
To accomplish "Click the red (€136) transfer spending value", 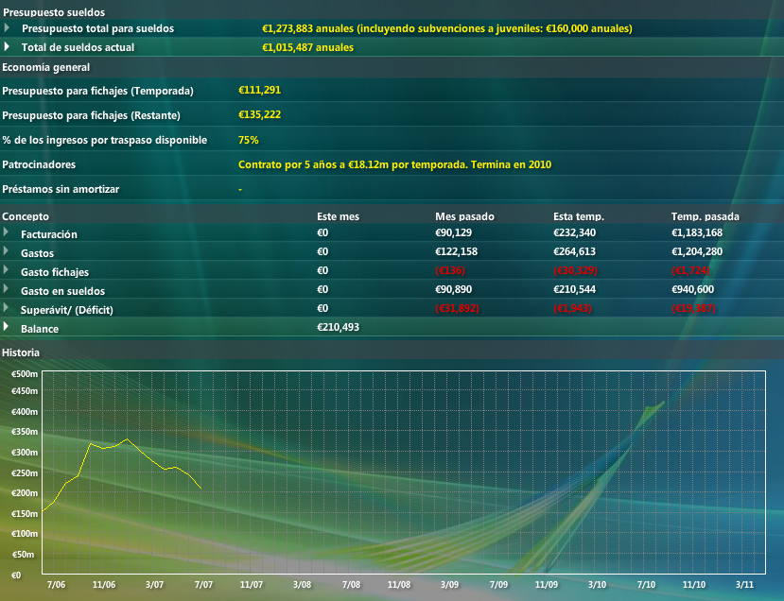I will (x=450, y=270).
